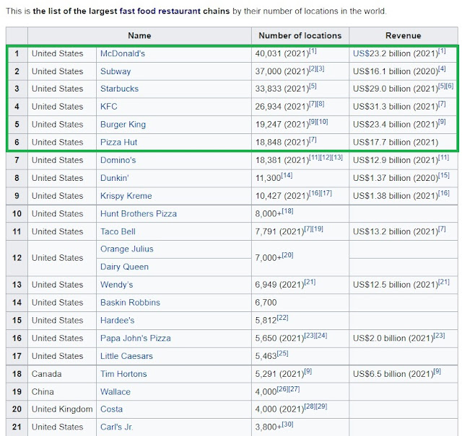Select the 'US$6.5 billion (2021)' revenue cell

pos(404,374)
